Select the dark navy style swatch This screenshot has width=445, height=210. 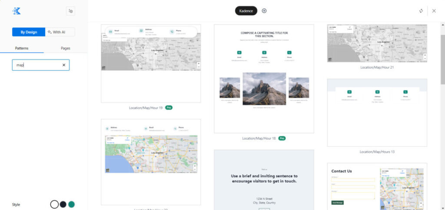(x=63, y=204)
